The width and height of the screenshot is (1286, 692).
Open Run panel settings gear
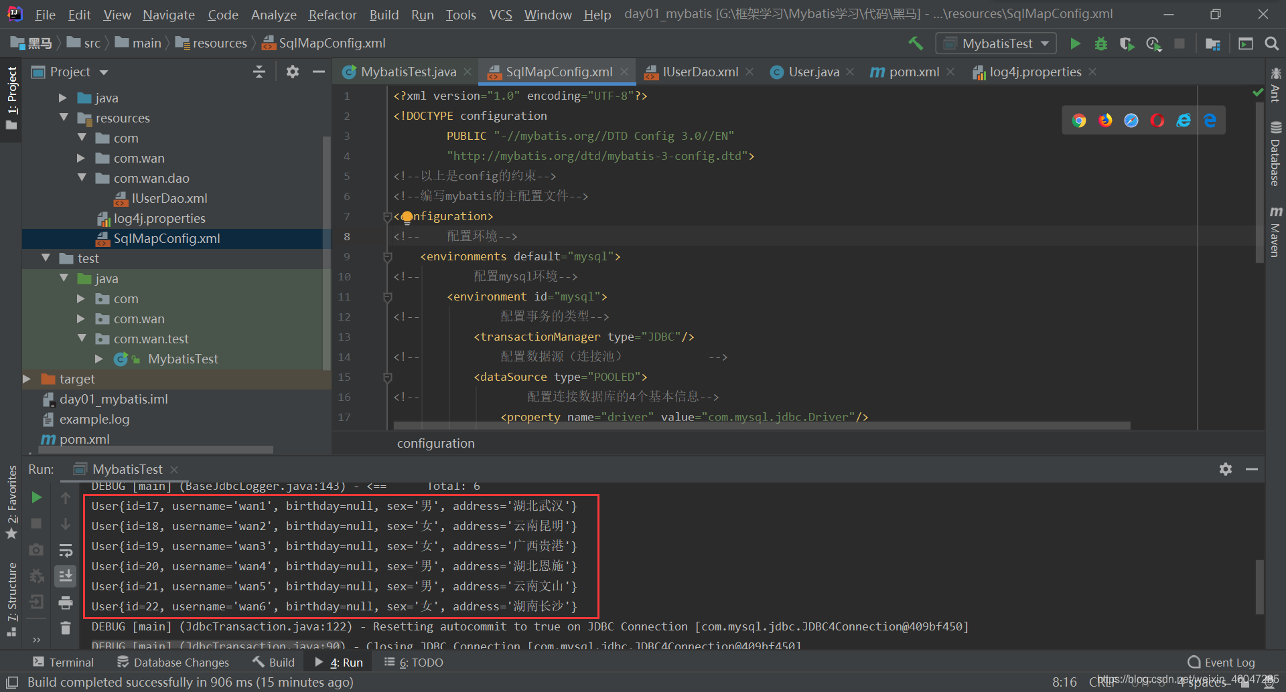click(1226, 469)
